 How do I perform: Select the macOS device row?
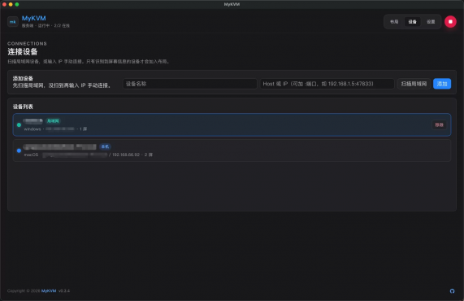(232, 150)
